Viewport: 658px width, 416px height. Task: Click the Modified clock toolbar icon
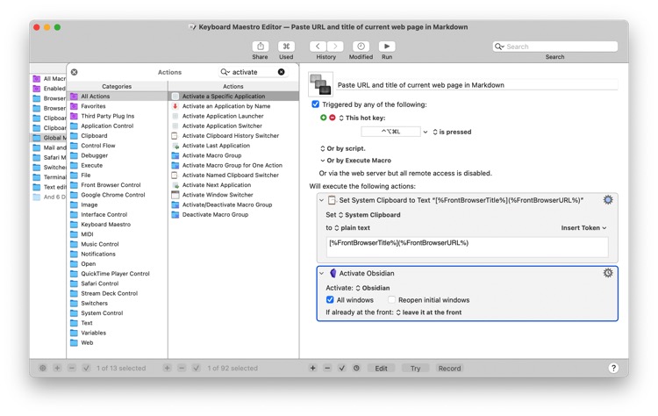(x=361, y=47)
